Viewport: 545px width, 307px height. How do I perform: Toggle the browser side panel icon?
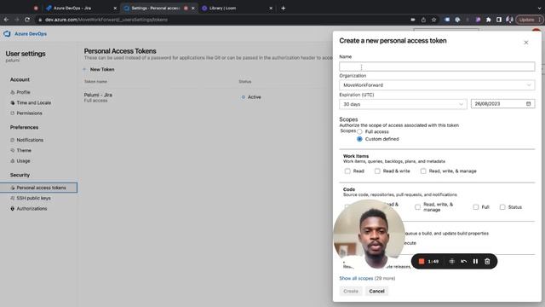(499, 20)
